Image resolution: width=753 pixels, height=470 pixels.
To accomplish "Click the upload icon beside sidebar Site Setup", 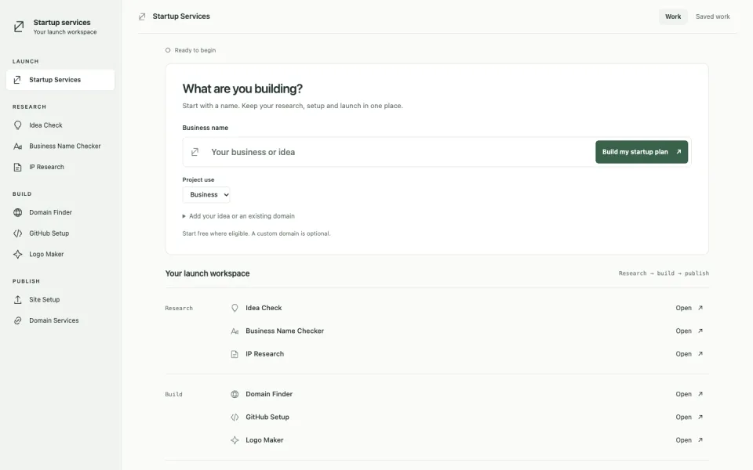I will tap(18, 300).
